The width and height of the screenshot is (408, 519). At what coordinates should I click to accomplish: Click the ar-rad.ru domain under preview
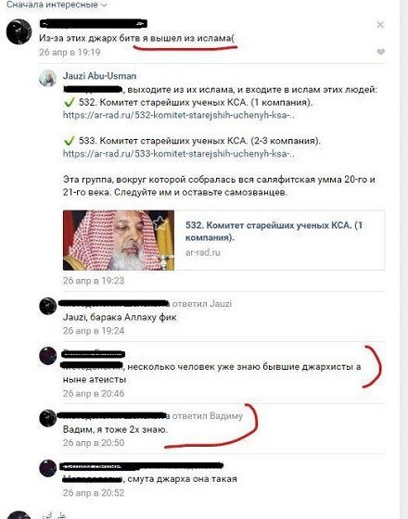(203, 252)
